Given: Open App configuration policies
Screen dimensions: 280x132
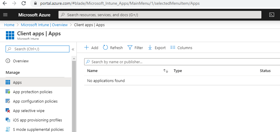Looking at the screenshot, I should click(36, 101).
